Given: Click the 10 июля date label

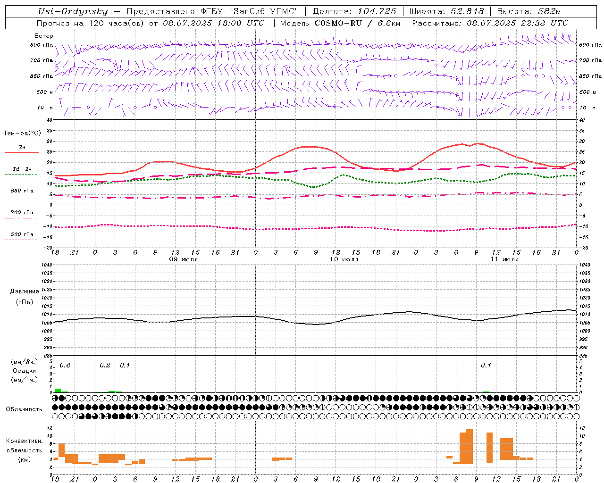Looking at the screenshot, I should (344, 259).
